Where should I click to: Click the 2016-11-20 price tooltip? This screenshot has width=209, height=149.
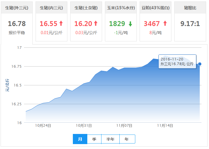(177, 62)
